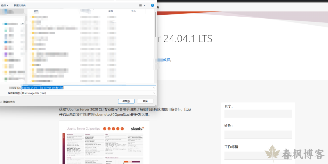Focus the 名字 first name field
The width and height of the screenshot is (328, 164).
pos(258,113)
